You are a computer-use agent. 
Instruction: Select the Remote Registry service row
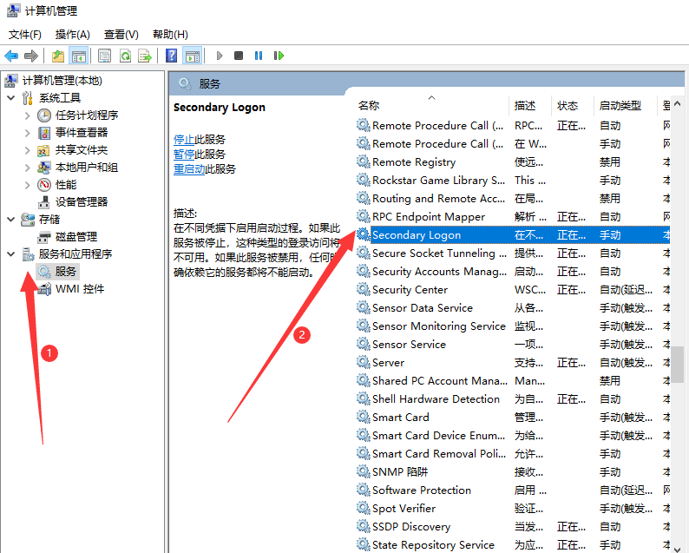(414, 162)
